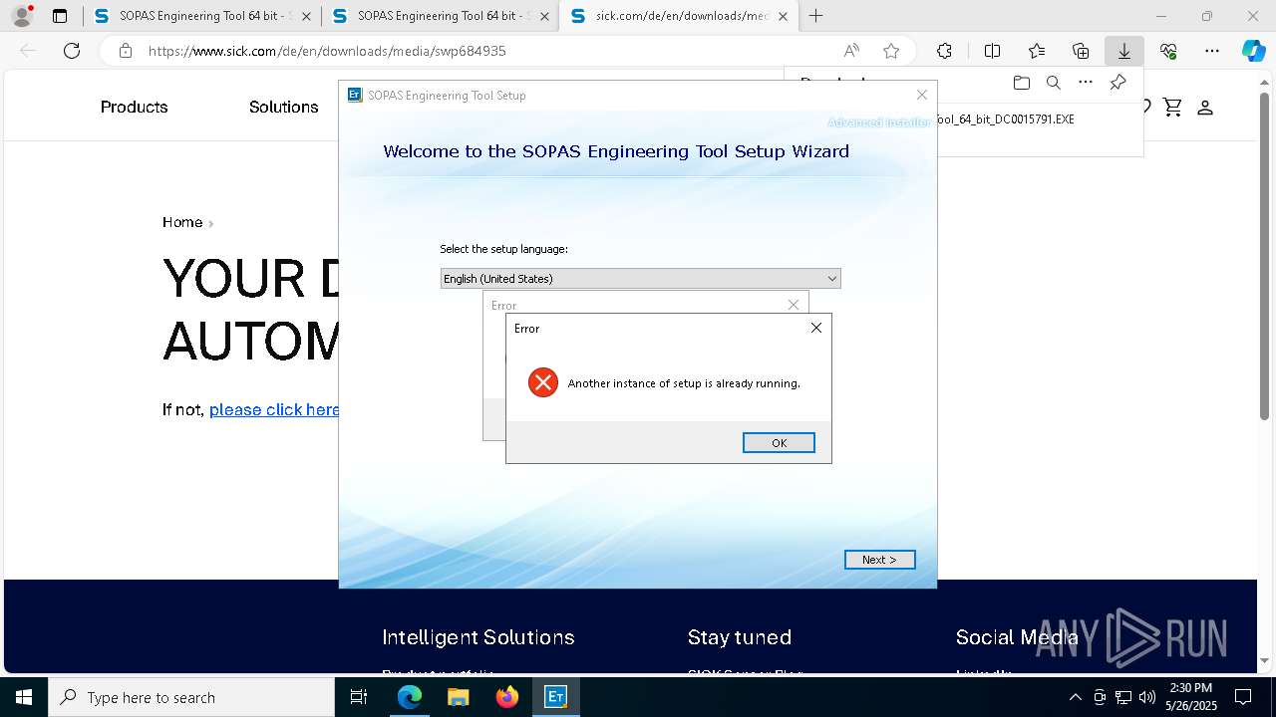Close the first browser tab
The image size is (1276, 717).
pyautogui.click(x=306, y=16)
